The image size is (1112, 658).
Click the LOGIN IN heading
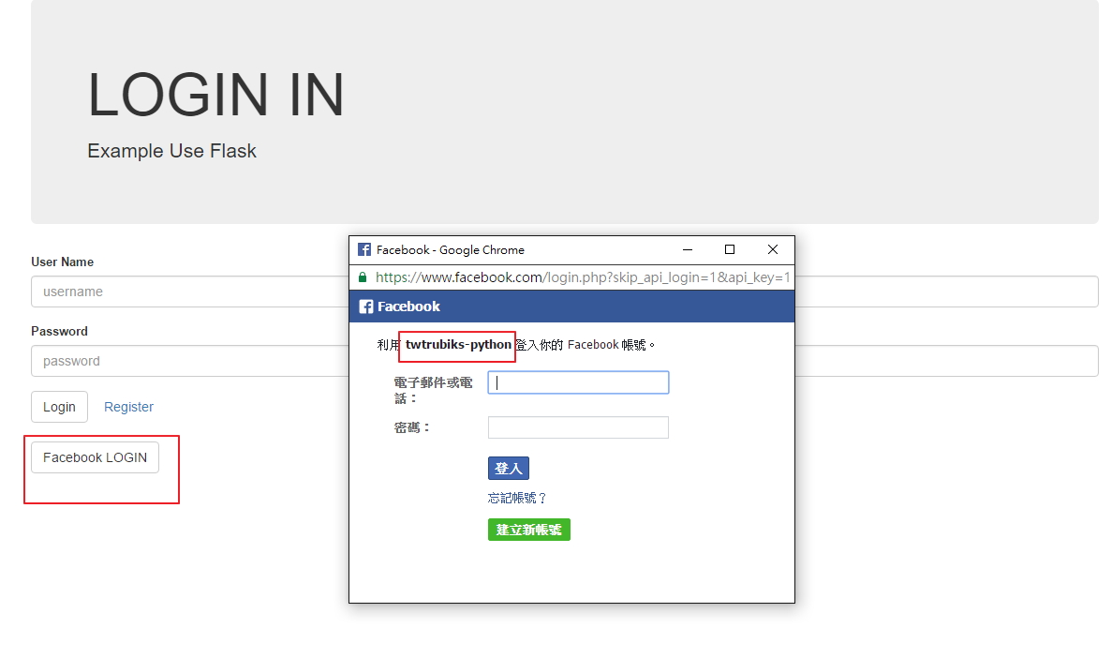216,95
